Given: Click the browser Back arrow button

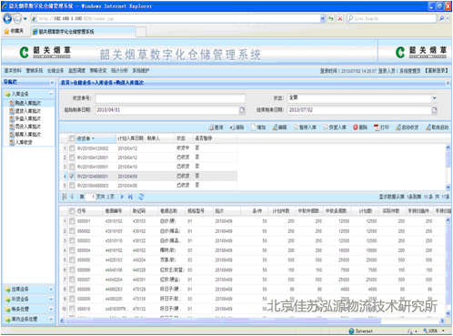Looking at the screenshot, I should [x=7, y=19].
